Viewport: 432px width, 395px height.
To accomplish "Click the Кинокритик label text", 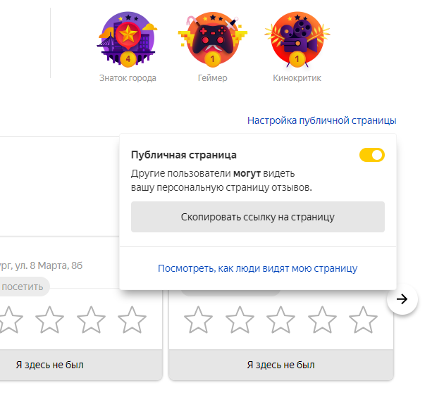I will [x=297, y=78].
